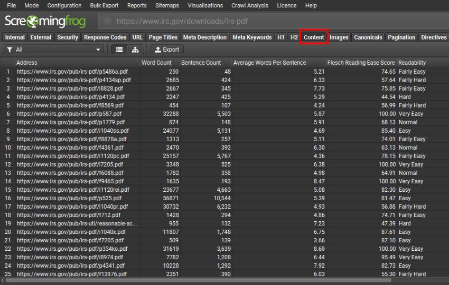Open the Reports menu
Viewport: 449px width, 285px height.
[x=137, y=5]
